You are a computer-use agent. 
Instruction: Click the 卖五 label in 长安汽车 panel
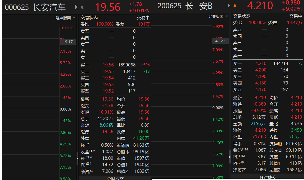click(x=85, y=31)
